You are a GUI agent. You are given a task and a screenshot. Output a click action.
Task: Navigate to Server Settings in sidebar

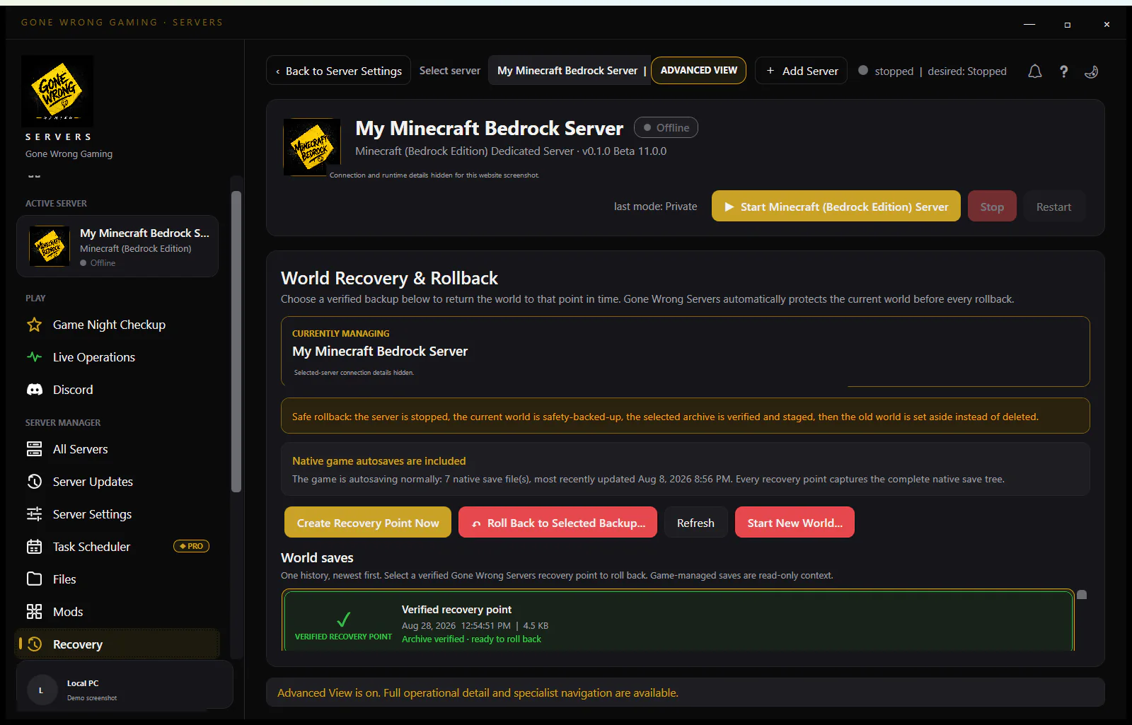point(117,514)
